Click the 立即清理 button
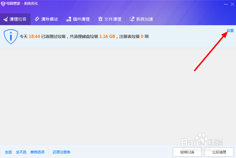The width and height of the screenshot is (236, 158). (219, 152)
